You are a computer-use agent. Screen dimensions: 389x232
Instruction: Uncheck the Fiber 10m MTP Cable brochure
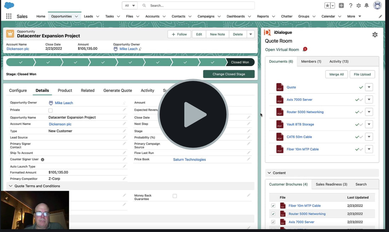[273, 206]
